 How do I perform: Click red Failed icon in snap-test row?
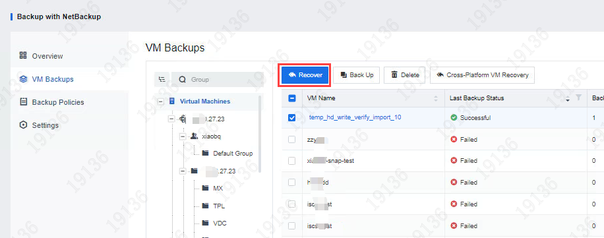tap(454, 160)
